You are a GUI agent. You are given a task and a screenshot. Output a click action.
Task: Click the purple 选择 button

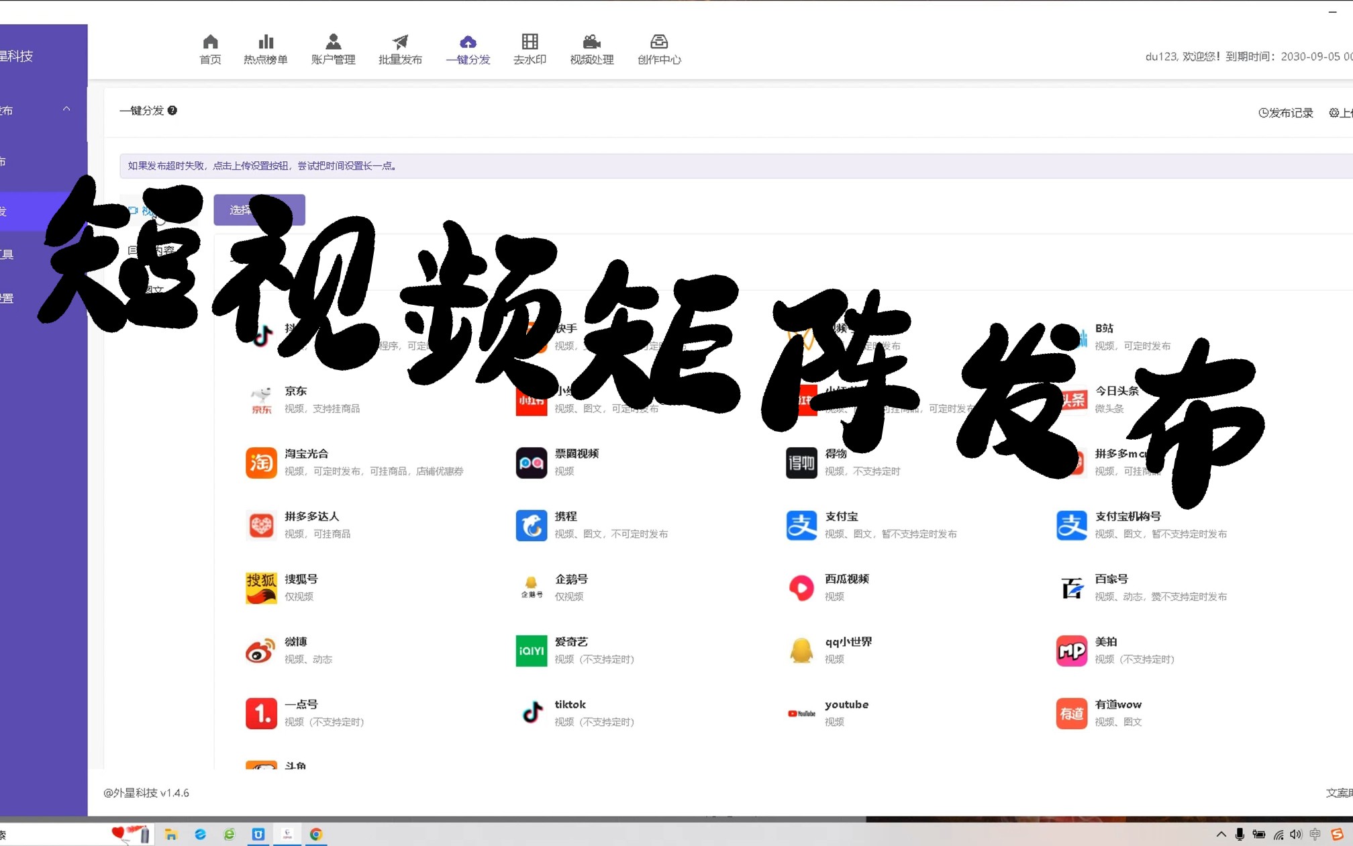coord(259,209)
